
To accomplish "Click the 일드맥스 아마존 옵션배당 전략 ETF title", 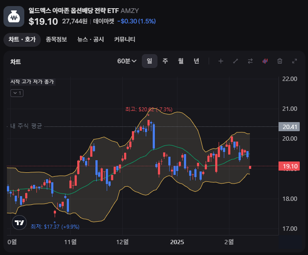I will [74, 10].
